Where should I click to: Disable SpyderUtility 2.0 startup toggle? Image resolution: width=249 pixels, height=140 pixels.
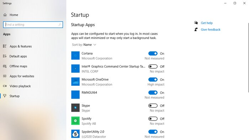(153, 132)
